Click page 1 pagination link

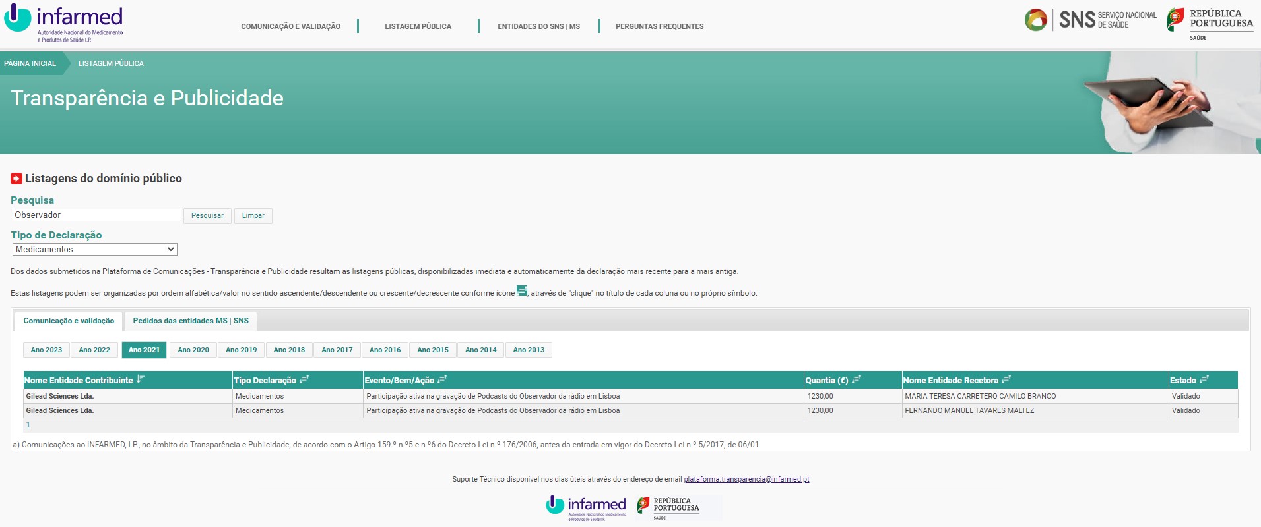coord(28,425)
